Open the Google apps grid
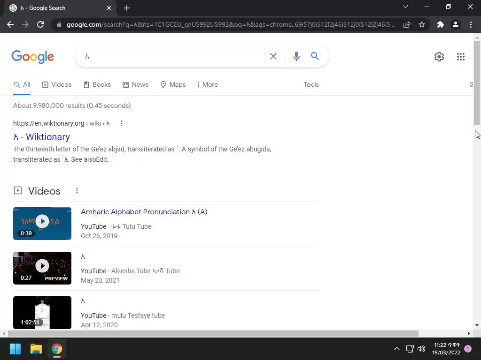The height and width of the screenshot is (360, 481). [x=460, y=57]
